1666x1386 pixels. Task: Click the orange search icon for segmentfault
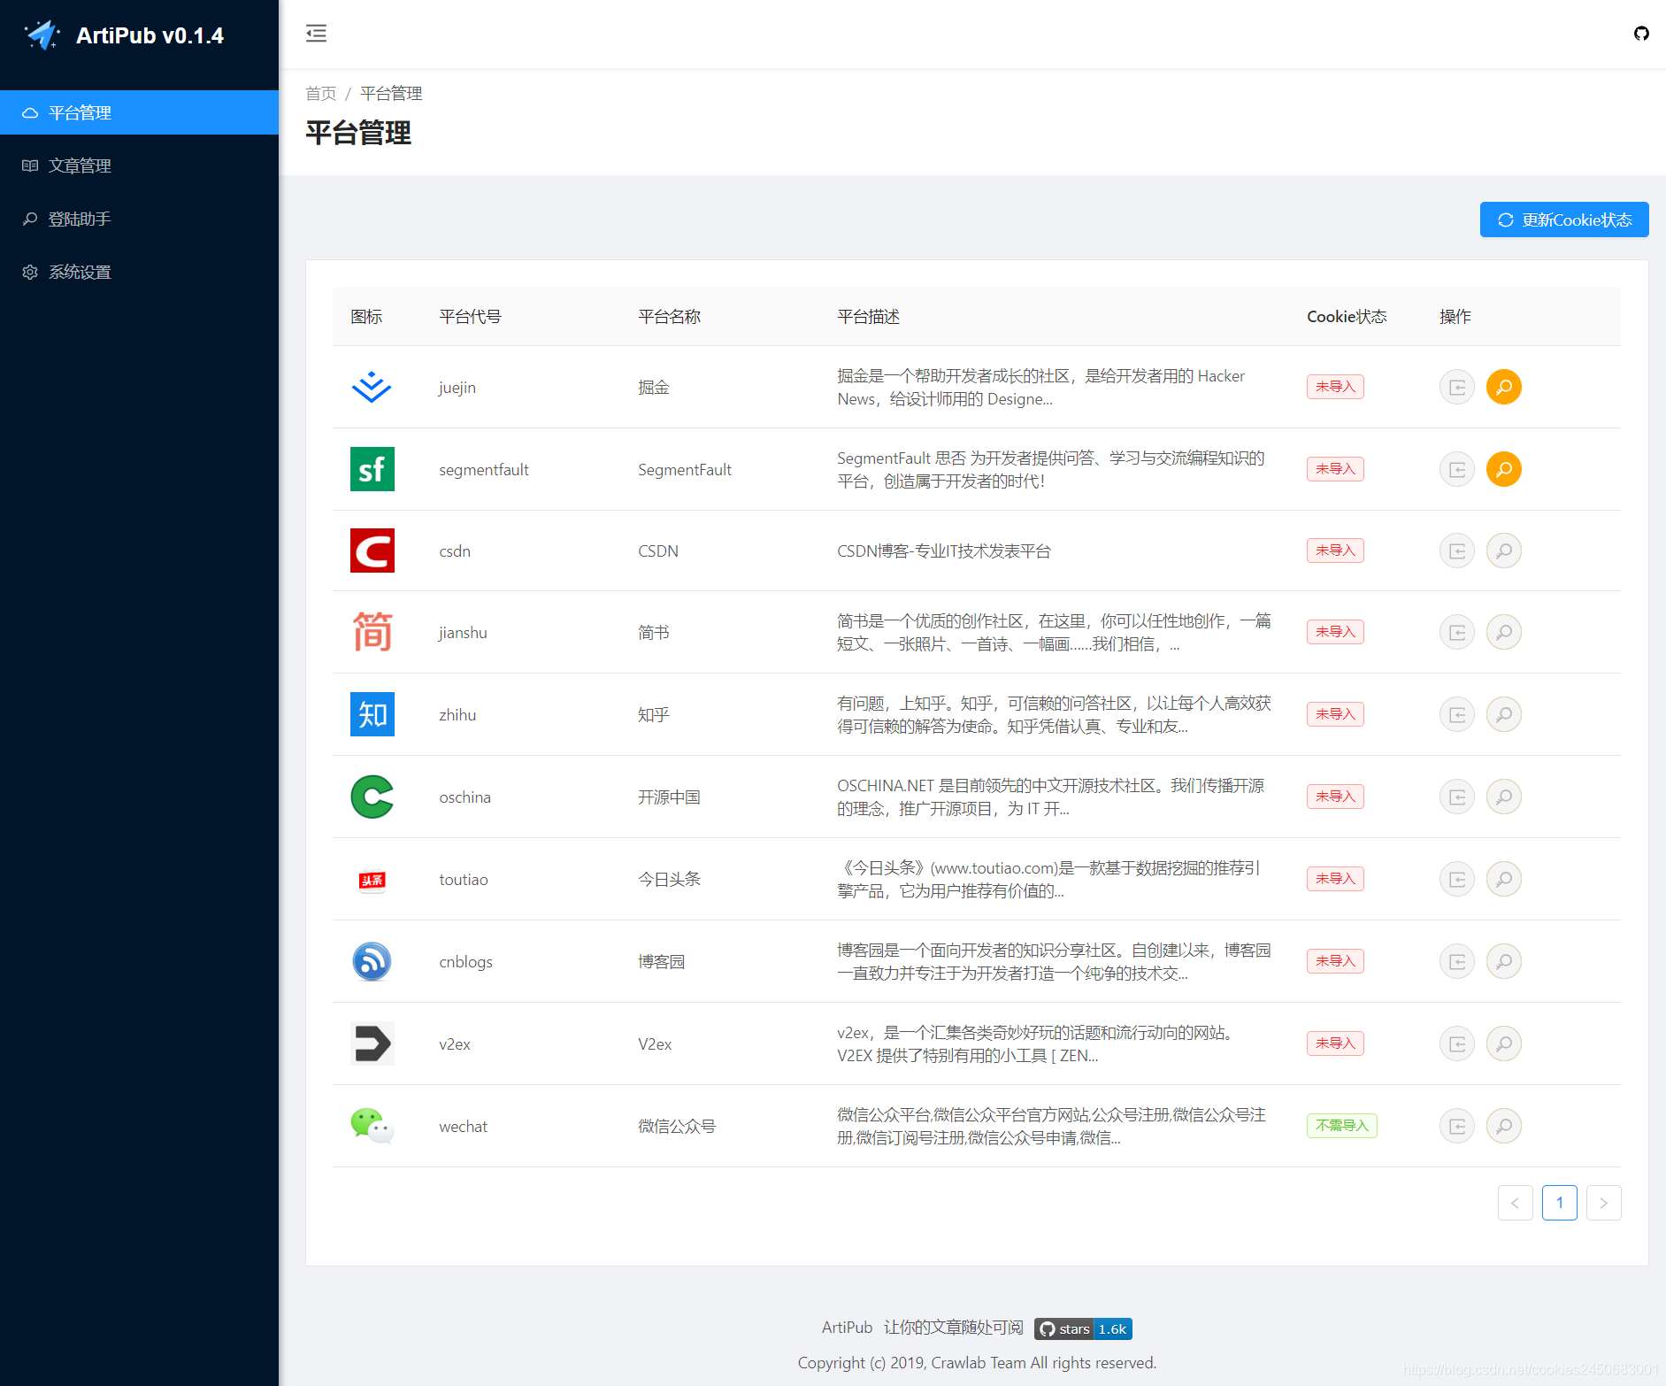point(1504,469)
